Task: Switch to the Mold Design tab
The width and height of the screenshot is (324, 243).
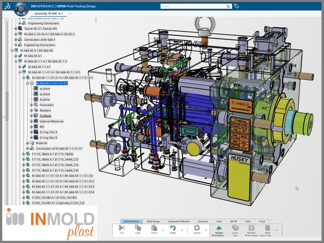Action: 153,221
